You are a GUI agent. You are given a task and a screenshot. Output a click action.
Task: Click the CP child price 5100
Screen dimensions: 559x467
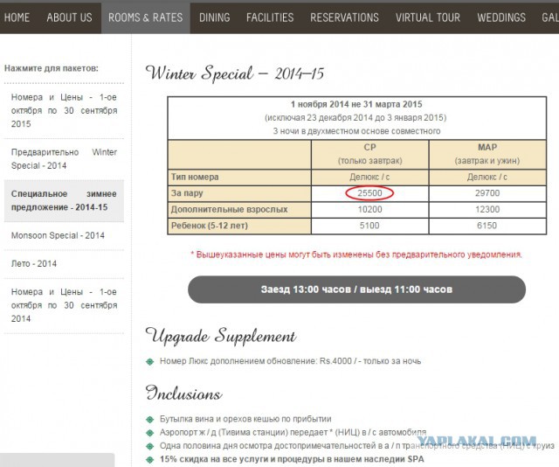pos(369,226)
